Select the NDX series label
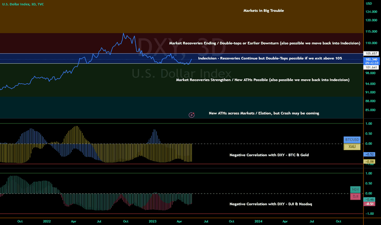 [x=355, y=189]
